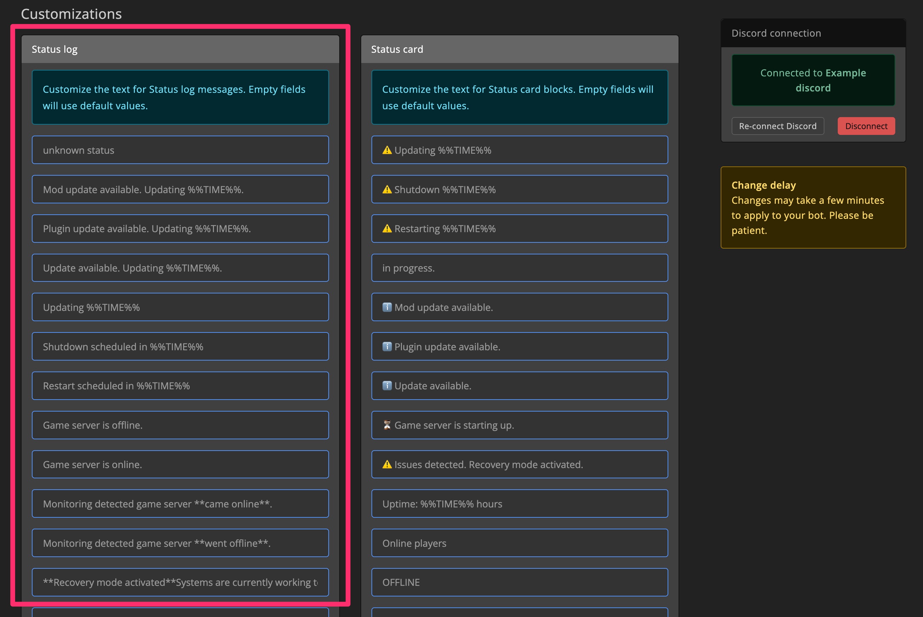This screenshot has height=617, width=923.
Task: Click the warning icon in the Updating %%TIME%% card field
Action: [x=388, y=150]
